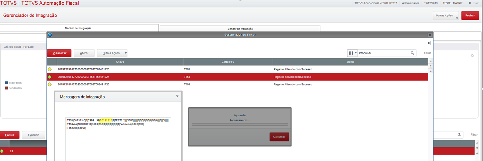The height and width of the screenshot is (161, 483).
Task: Click the processing progress bar
Action: tap(240, 124)
